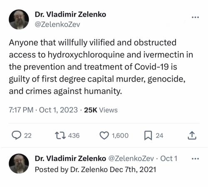This screenshot has height=187, width=208.
Task: Click the 7:17 PM · Oct 1, 2023 timestamp
Action: coord(43,110)
